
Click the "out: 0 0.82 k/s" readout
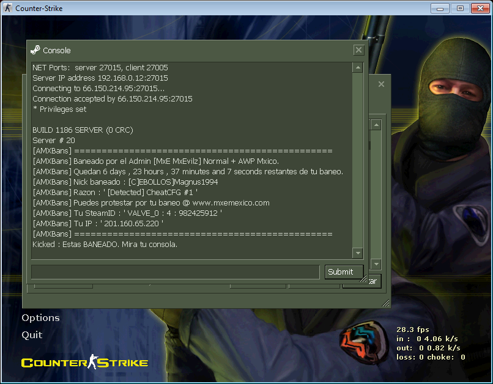click(x=428, y=348)
